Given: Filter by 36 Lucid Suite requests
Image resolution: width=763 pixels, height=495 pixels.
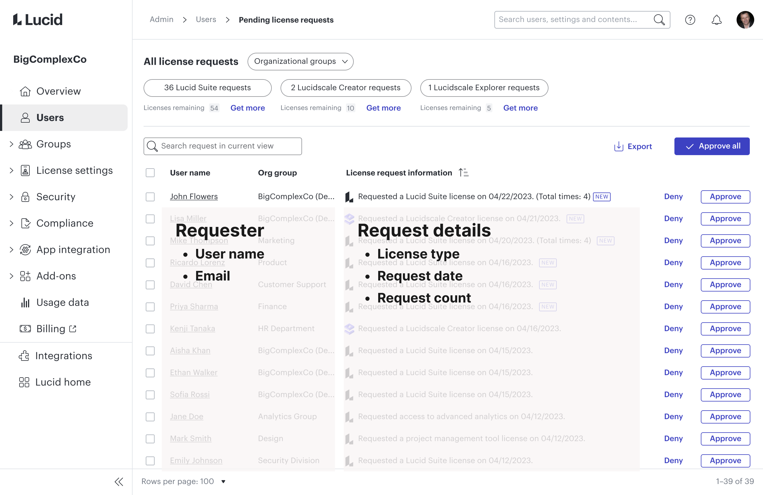Looking at the screenshot, I should 207,88.
